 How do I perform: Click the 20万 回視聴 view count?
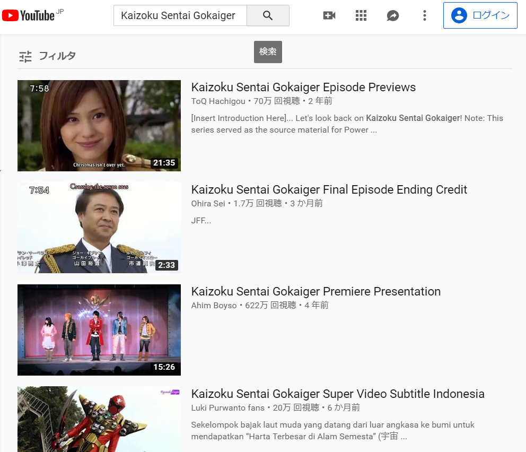(x=296, y=408)
